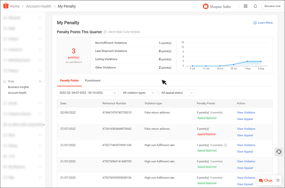The width and height of the screenshot is (285, 188).
Task: Click the Violation type column header
Action: [x=153, y=103]
